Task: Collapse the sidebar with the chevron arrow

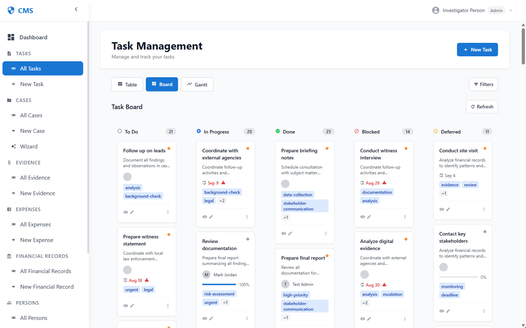Action: pyautogui.click(x=76, y=9)
